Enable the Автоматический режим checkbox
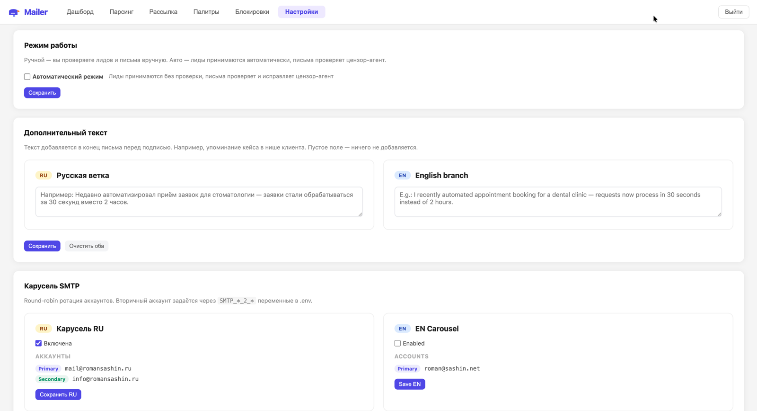 pyautogui.click(x=27, y=77)
